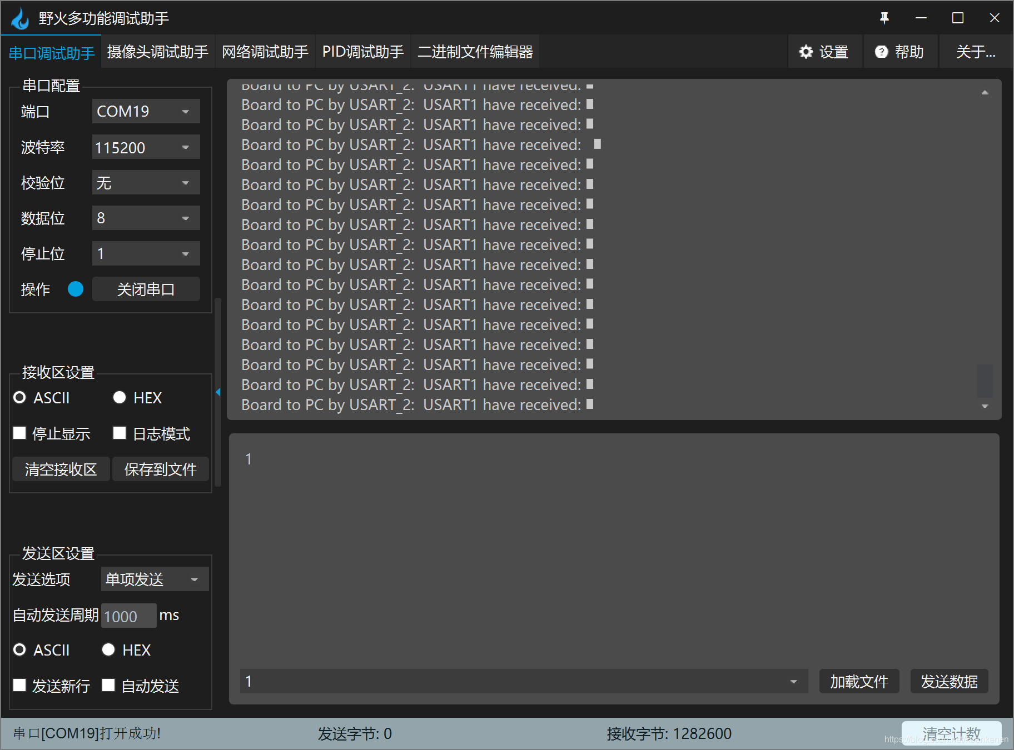Collapse the side panel with blue arrow
The width and height of the screenshot is (1014, 750).
[218, 392]
